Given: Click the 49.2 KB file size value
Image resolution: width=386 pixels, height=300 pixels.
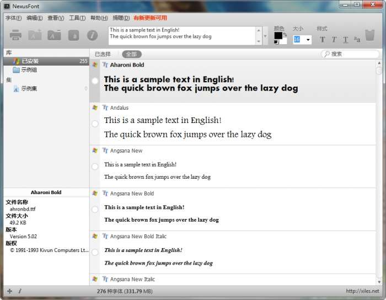Looking at the screenshot, I should tap(18, 223).
